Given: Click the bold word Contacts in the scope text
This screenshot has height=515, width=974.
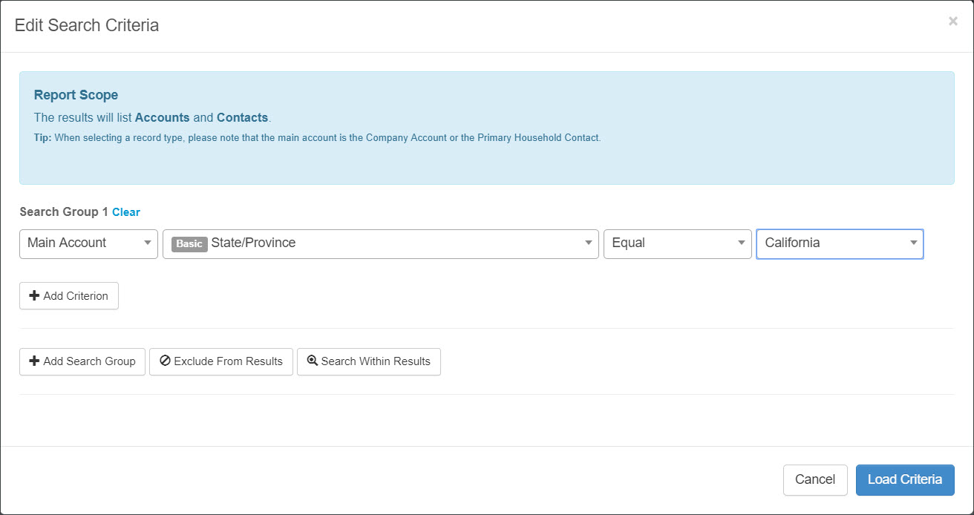Looking at the screenshot, I should pos(242,117).
